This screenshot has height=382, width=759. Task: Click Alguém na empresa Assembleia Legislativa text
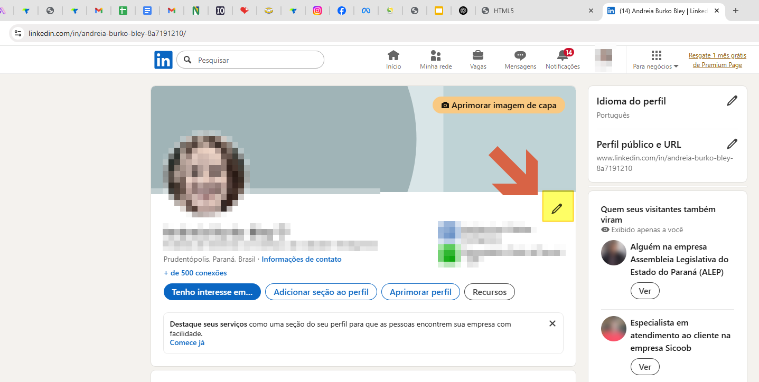point(680,259)
